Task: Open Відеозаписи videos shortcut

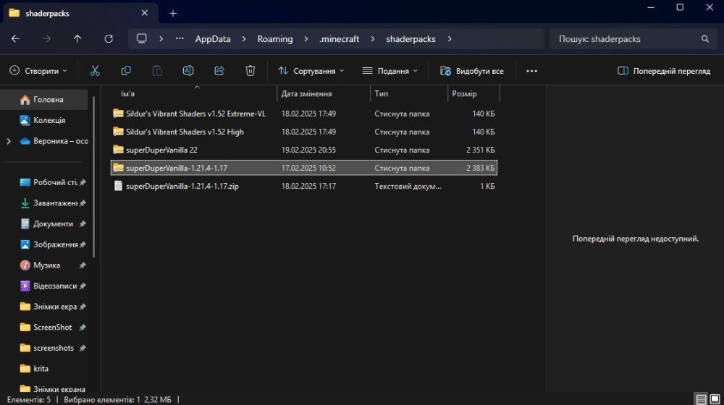Action: pyautogui.click(x=49, y=286)
